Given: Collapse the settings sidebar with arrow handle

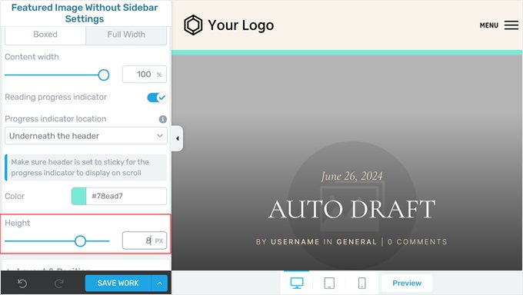Looking at the screenshot, I should click(x=177, y=138).
